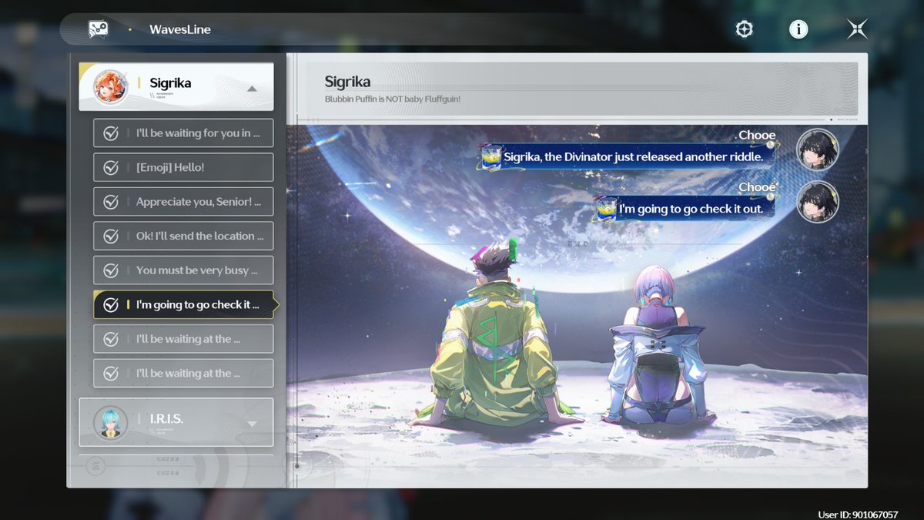Image resolution: width=924 pixels, height=520 pixels.
Task: Open 'Appreciate you, Senior! ...' conversation
Action: point(183,202)
